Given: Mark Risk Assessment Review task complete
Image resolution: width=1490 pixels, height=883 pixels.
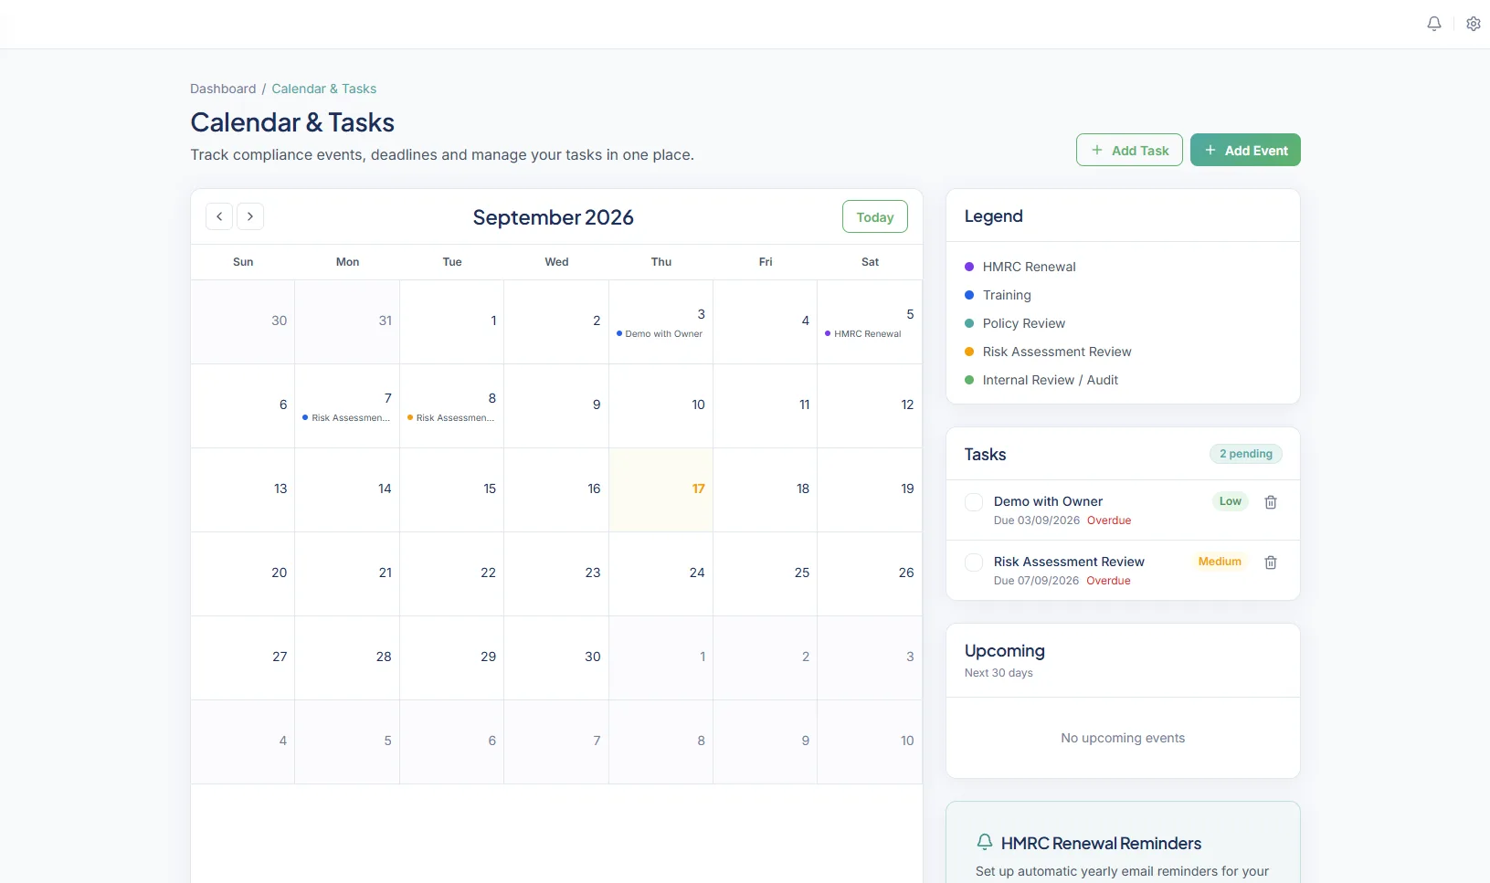Looking at the screenshot, I should pos(974,562).
